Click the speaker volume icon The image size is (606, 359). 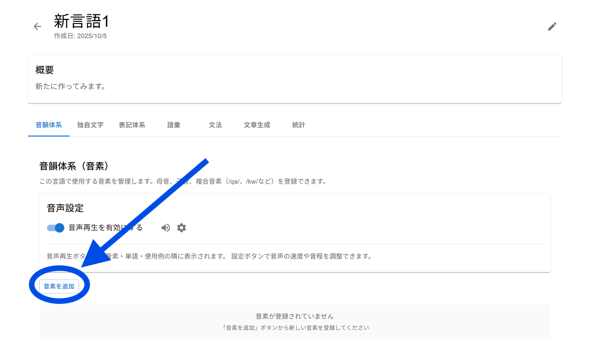(165, 228)
